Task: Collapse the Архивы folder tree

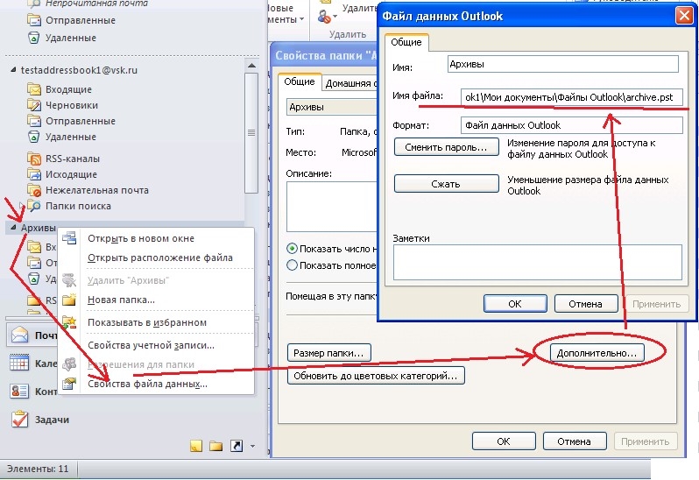Action: coord(12,228)
